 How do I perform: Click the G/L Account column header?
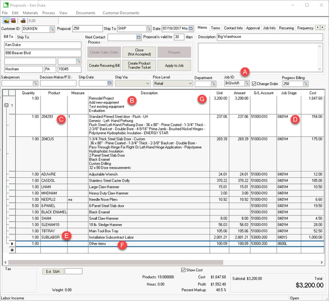click(x=263, y=93)
